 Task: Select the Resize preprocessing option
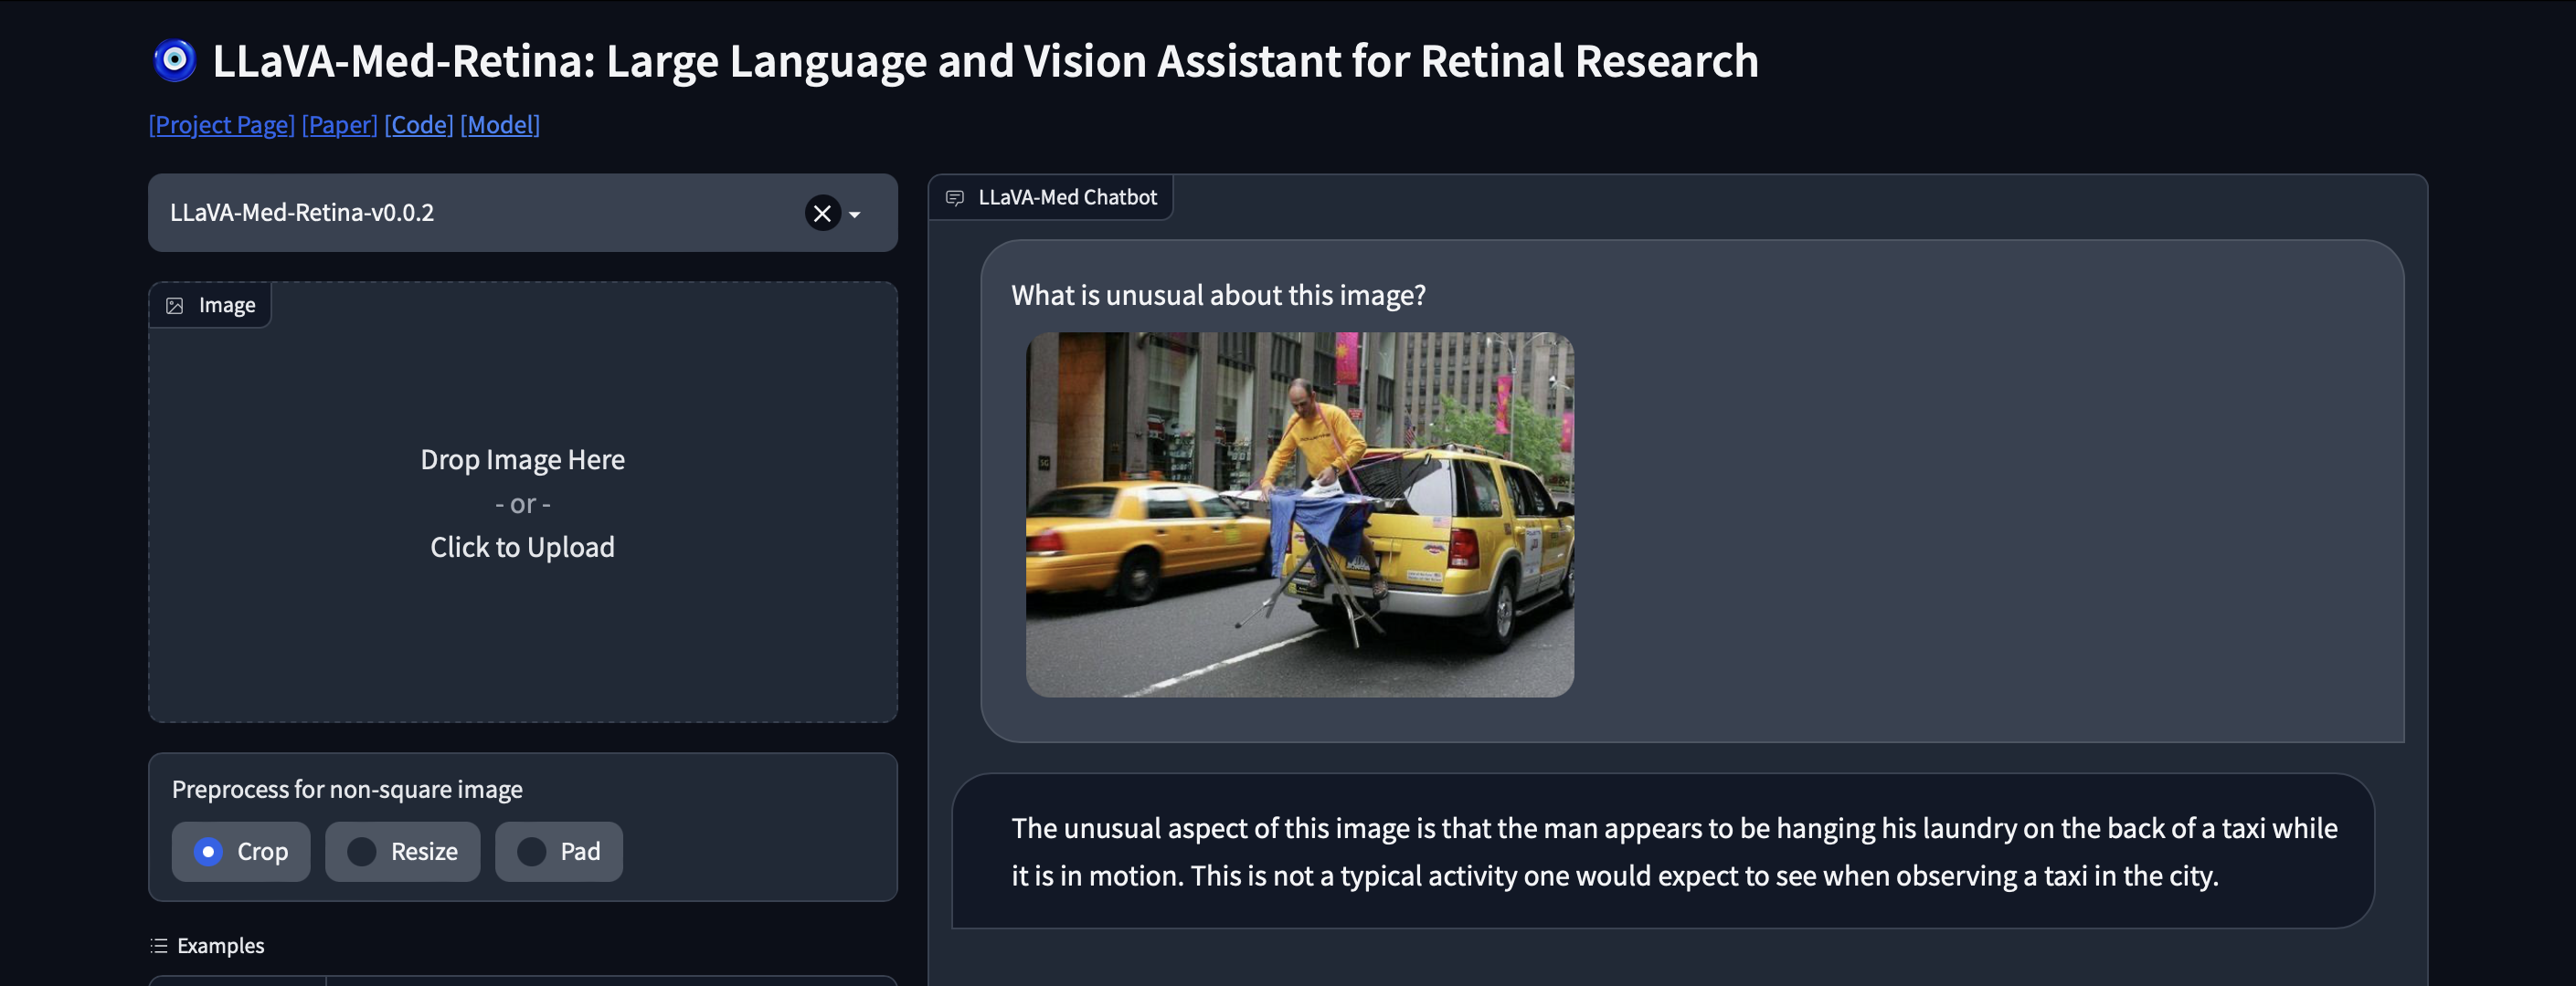pos(403,851)
